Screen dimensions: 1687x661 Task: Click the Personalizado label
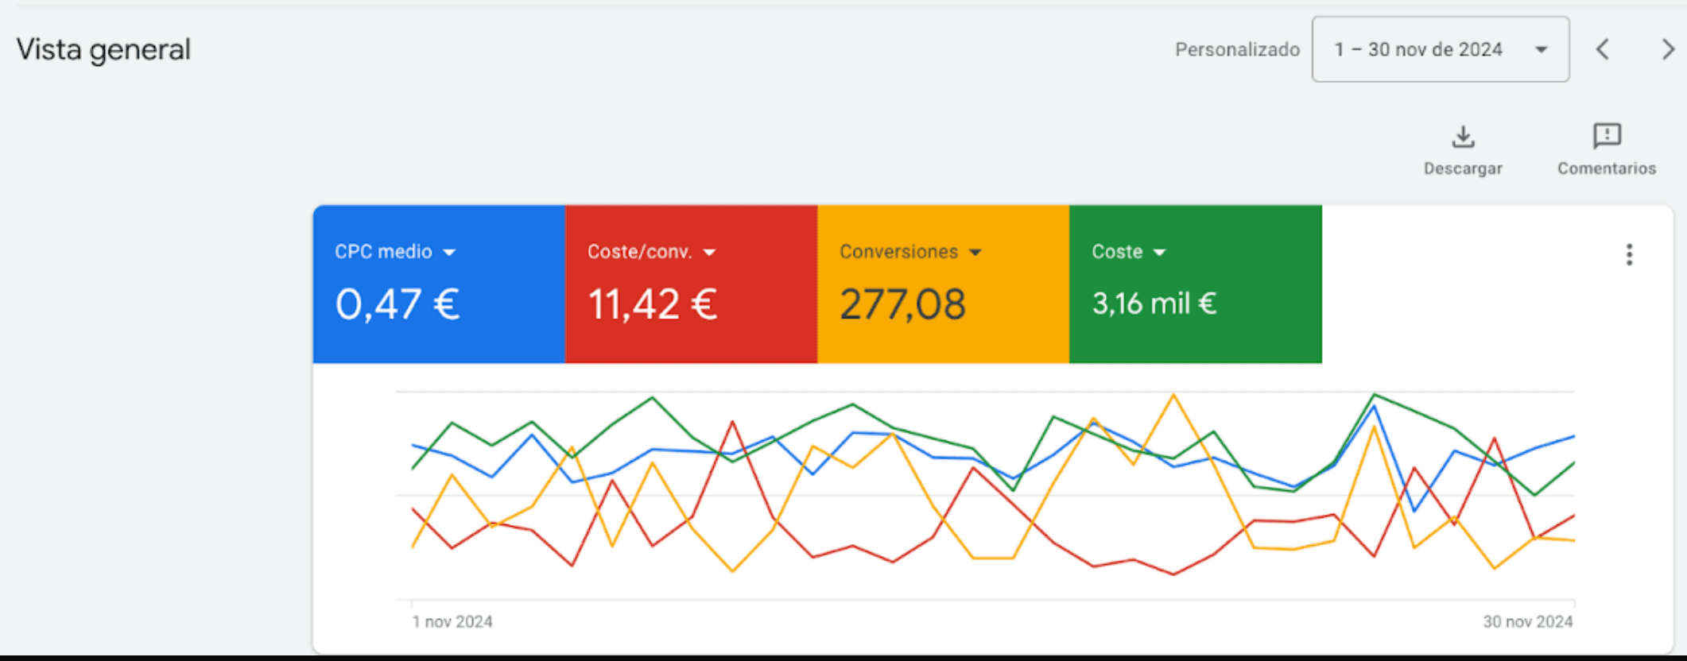pos(1237,50)
